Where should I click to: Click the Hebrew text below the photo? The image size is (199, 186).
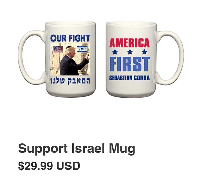pyautogui.click(x=70, y=81)
